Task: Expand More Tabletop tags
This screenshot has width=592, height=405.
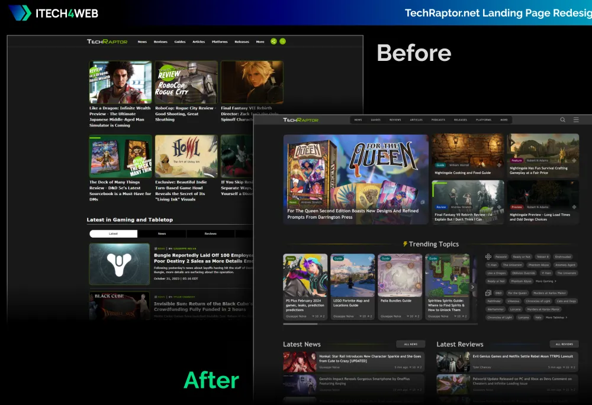Action: click(x=556, y=317)
